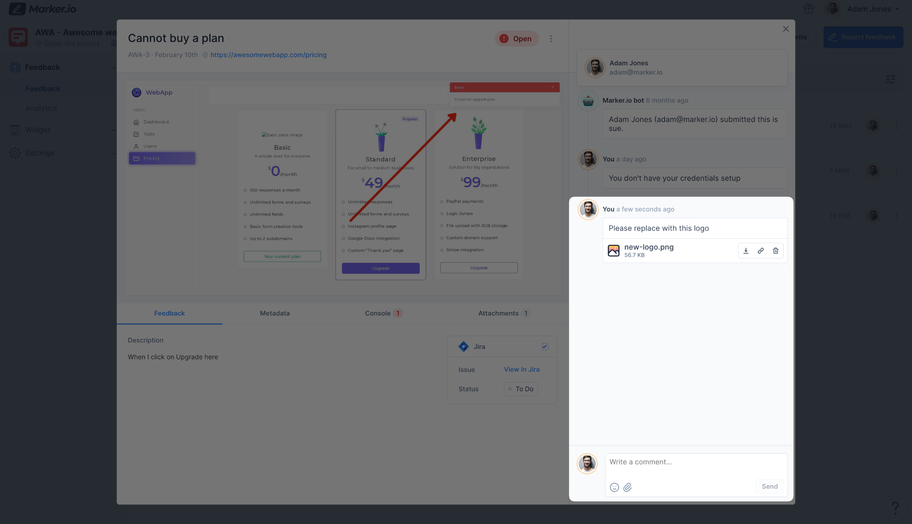Expand the Settings sidebar section
Viewport: 912px width, 524px height.
114,153
